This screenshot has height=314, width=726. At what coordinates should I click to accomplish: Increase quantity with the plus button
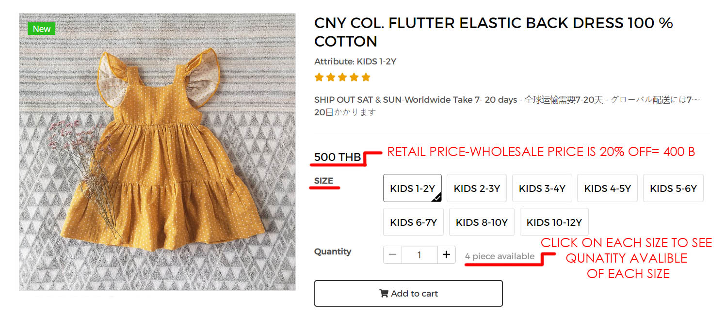tap(447, 255)
